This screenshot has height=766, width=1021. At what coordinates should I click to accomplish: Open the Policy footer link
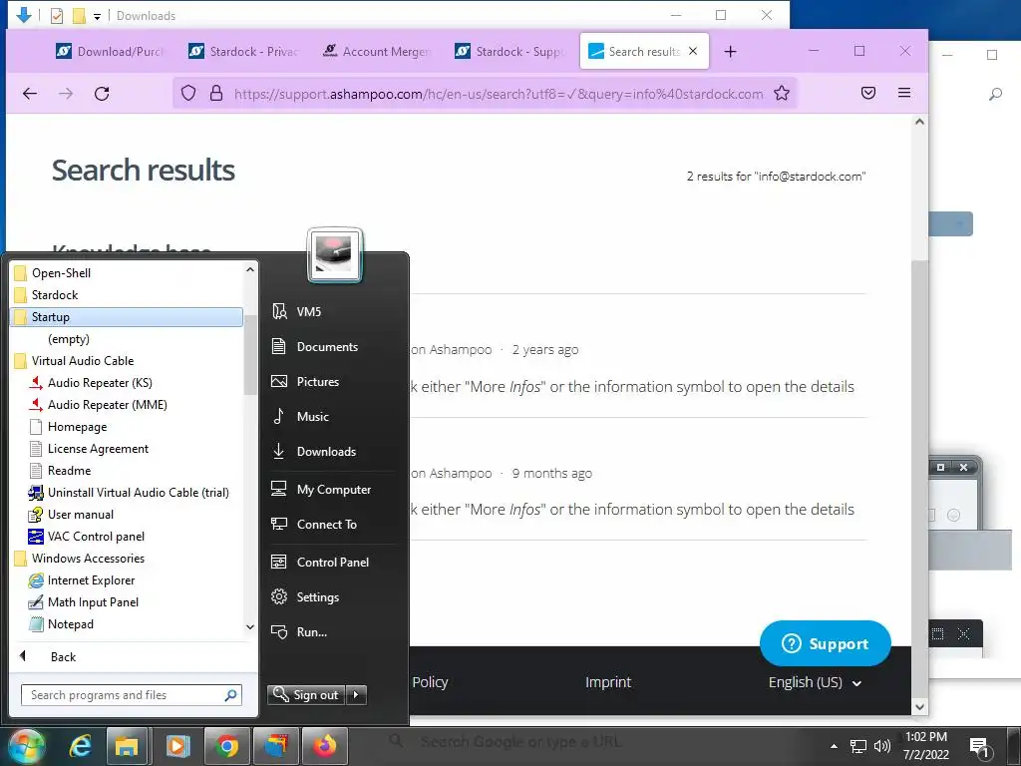point(430,682)
